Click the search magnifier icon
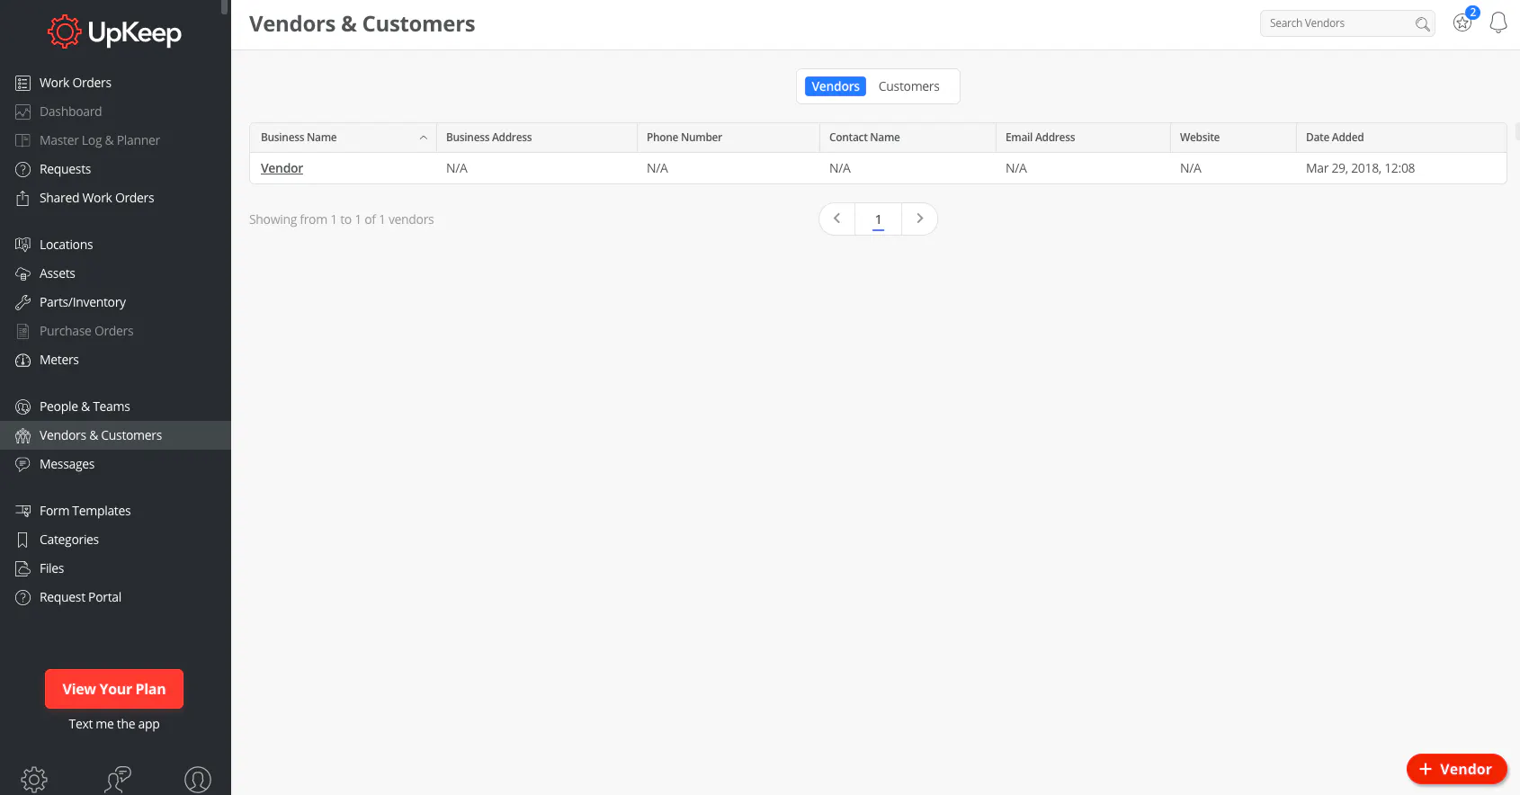The height and width of the screenshot is (795, 1520). (x=1422, y=24)
